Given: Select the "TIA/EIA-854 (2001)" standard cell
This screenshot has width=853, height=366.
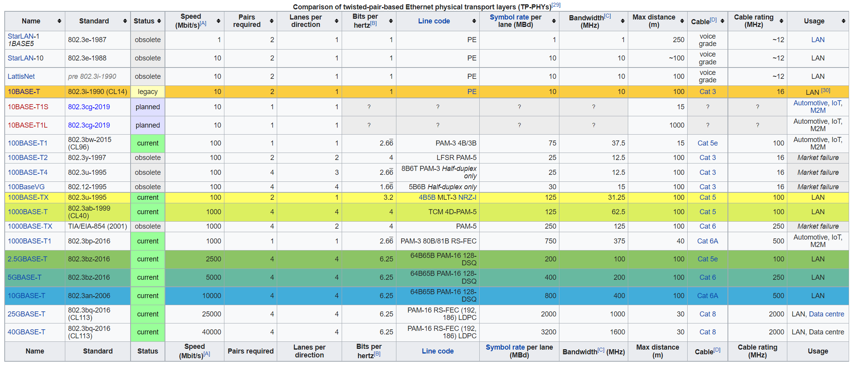Looking at the screenshot, I should (98, 226).
